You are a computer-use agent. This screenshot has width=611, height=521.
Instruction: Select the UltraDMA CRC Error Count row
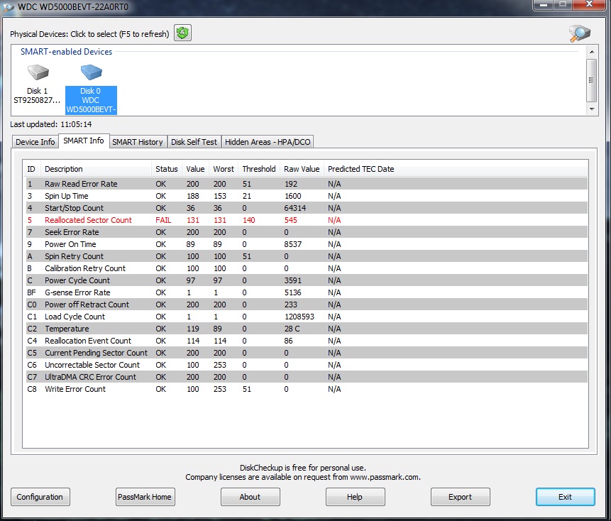307,377
